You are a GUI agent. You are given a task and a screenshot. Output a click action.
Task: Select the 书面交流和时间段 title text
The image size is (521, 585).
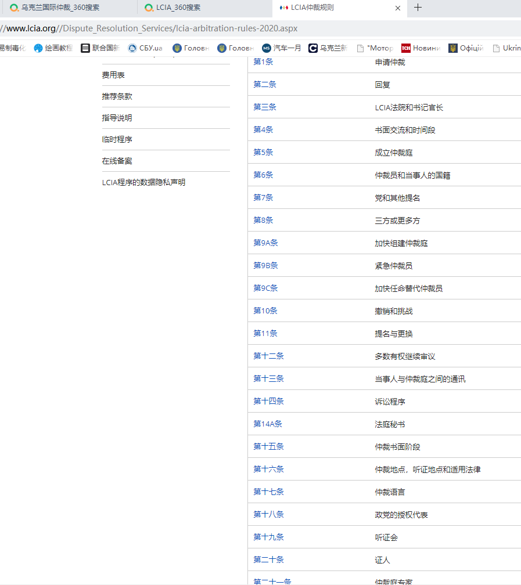tap(405, 130)
